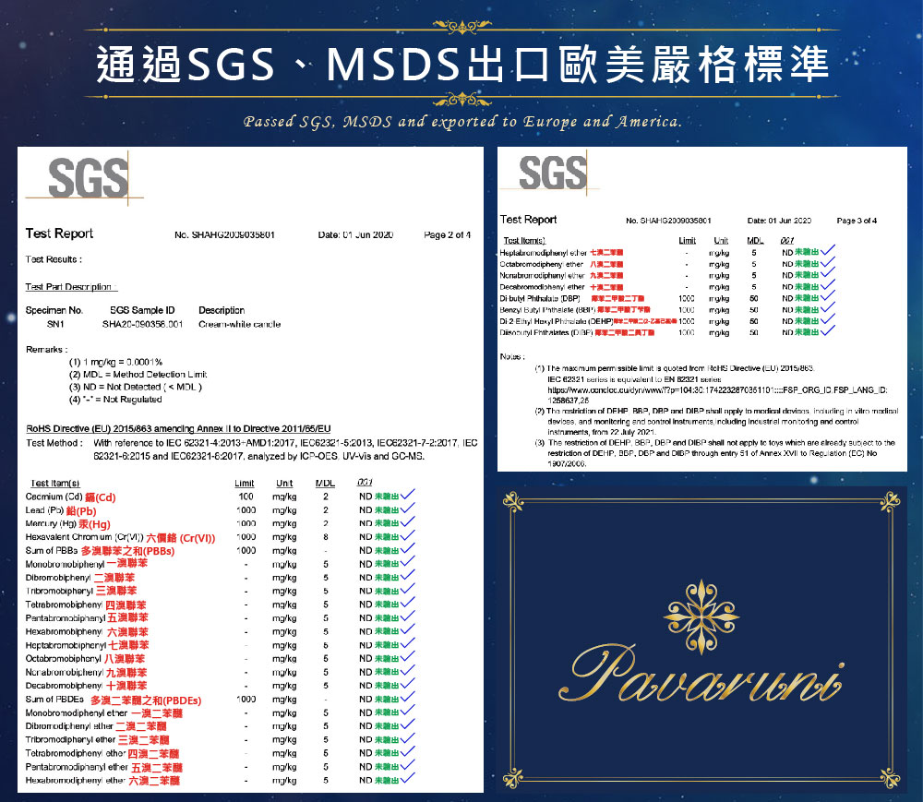Click the 'Cream-white candle' description

(240, 324)
